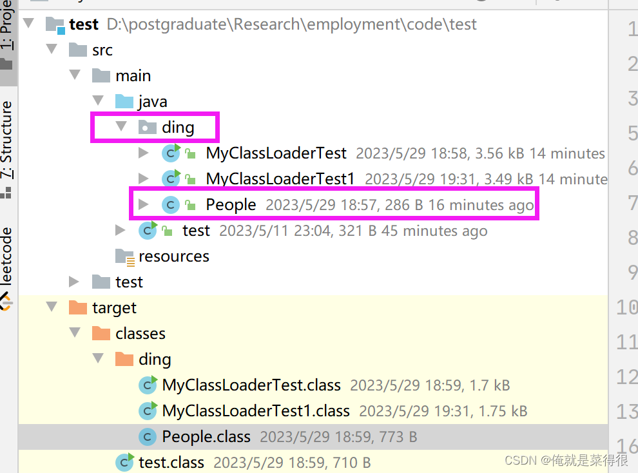Image resolution: width=638 pixels, height=473 pixels.
Task: Select the resources folder row
Action: tap(313, 256)
